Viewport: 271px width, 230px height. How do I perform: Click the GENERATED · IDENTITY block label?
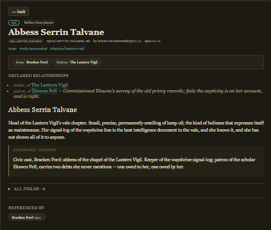coord(34,150)
